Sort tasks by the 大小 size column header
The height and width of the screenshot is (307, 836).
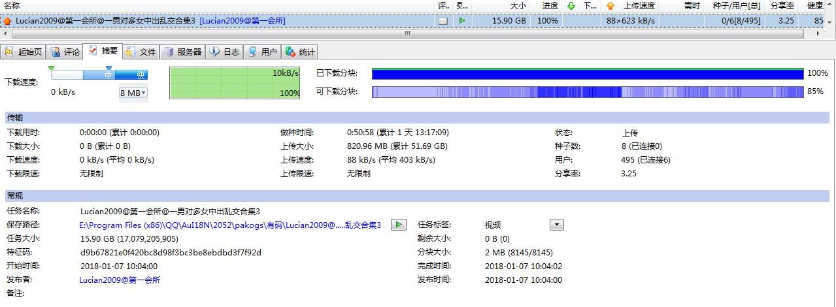pos(517,6)
